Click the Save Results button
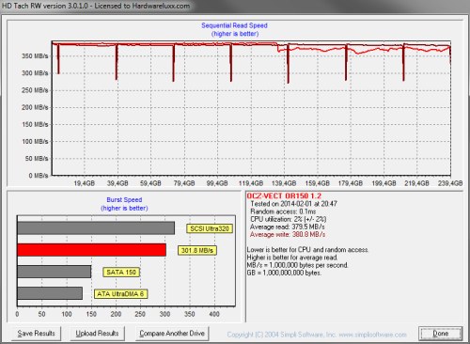Image resolution: width=470 pixels, height=344 pixels. [x=36, y=334]
